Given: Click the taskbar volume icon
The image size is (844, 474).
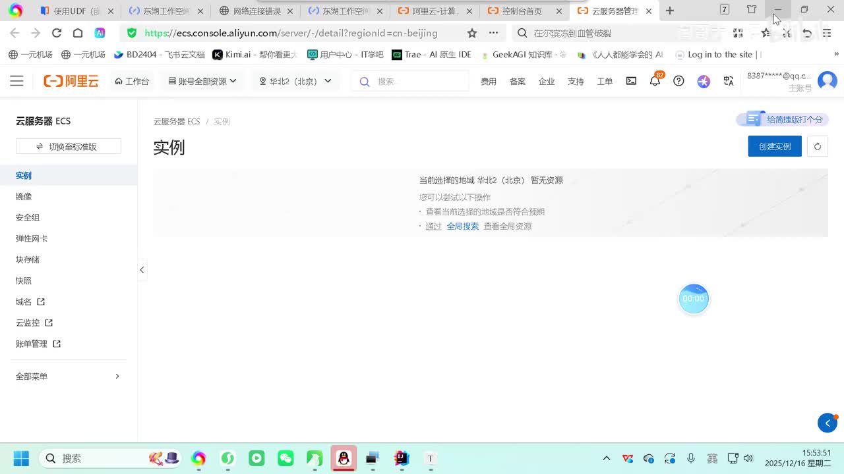Looking at the screenshot, I should tap(748, 458).
